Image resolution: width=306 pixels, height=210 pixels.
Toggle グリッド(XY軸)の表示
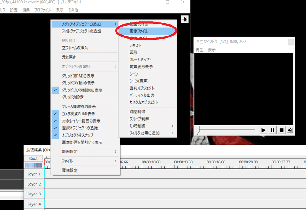point(85,83)
